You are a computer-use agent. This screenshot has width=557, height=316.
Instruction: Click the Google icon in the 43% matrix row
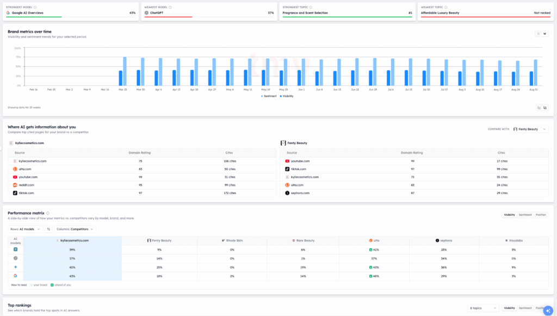pos(15,276)
